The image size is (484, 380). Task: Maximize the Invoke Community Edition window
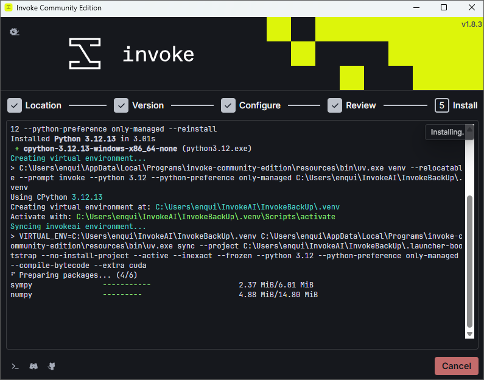444,8
